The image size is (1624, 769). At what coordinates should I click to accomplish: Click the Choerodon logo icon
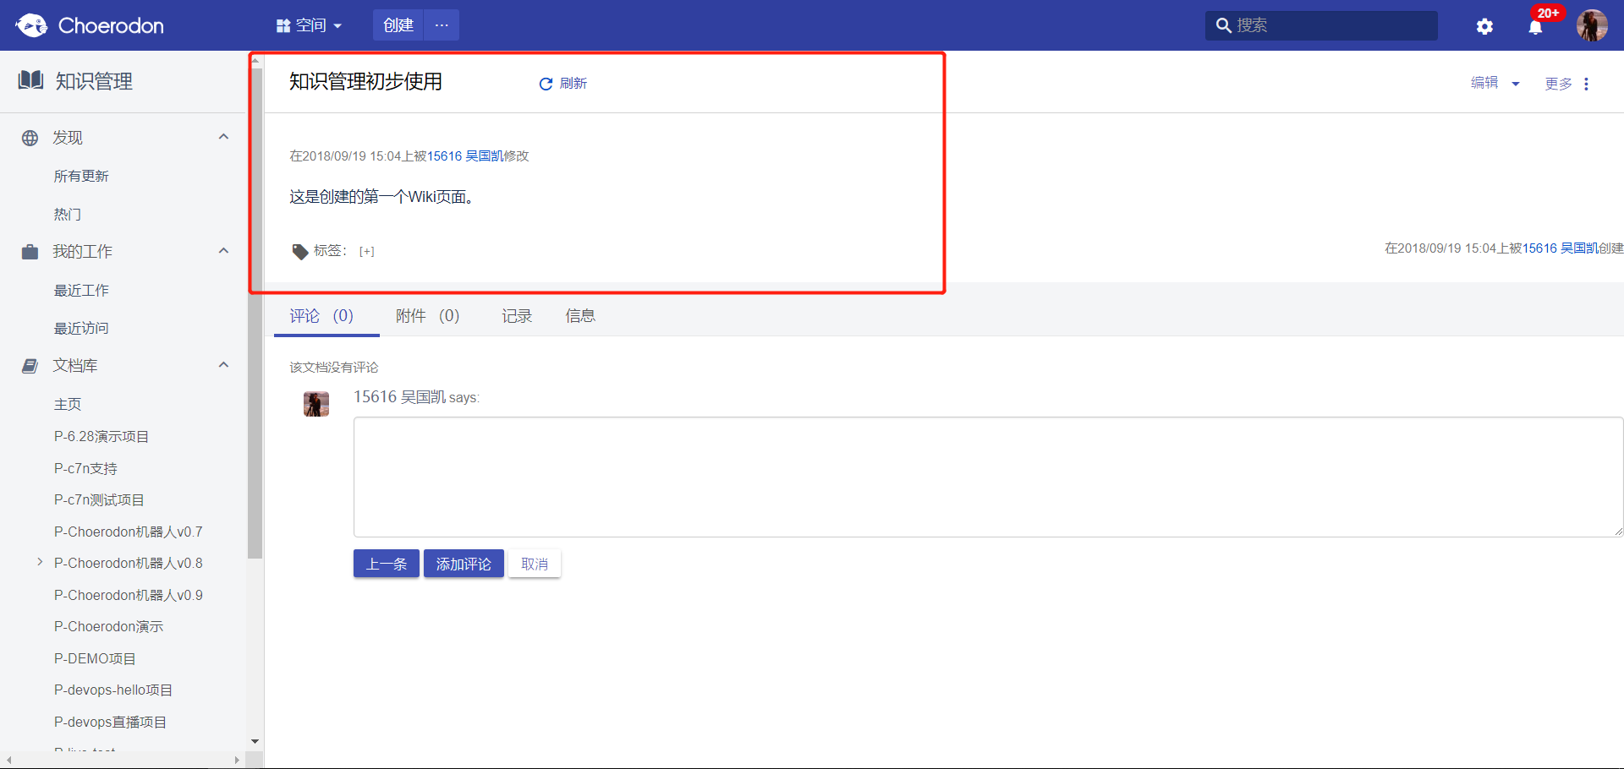(x=31, y=25)
